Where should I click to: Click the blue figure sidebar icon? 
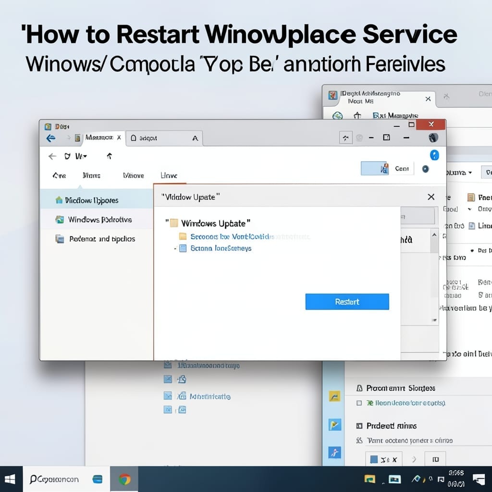pyautogui.click(x=334, y=453)
